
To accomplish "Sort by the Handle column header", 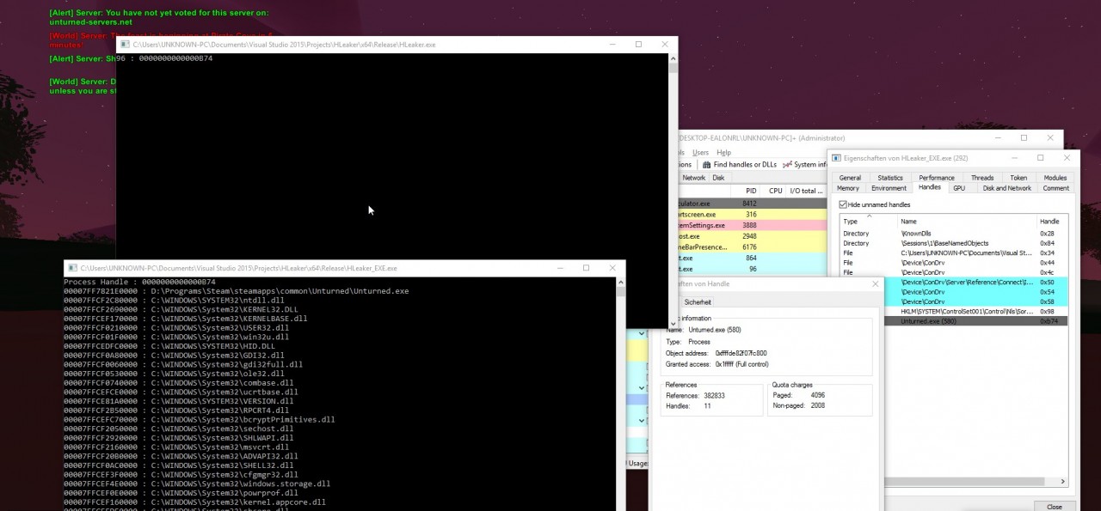I will click(1052, 221).
